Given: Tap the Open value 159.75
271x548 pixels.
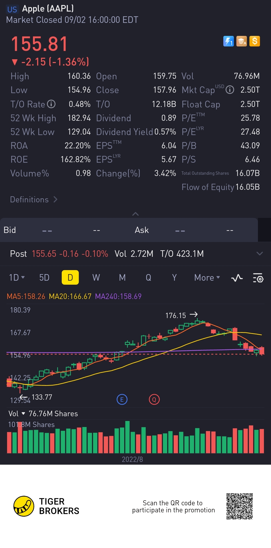Looking at the screenshot, I should point(165,76).
